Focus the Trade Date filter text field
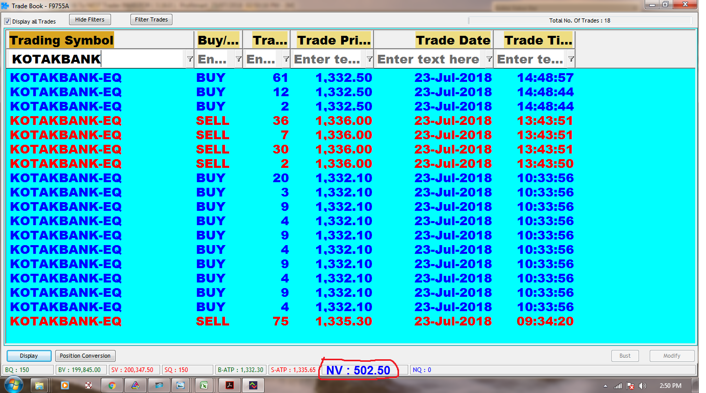 tap(429, 59)
